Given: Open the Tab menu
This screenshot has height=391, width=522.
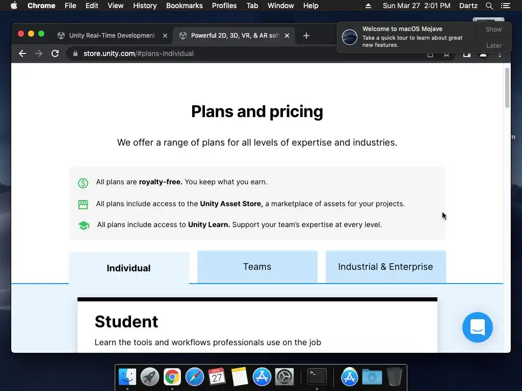Looking at the screenshot, I should [252, 6].
